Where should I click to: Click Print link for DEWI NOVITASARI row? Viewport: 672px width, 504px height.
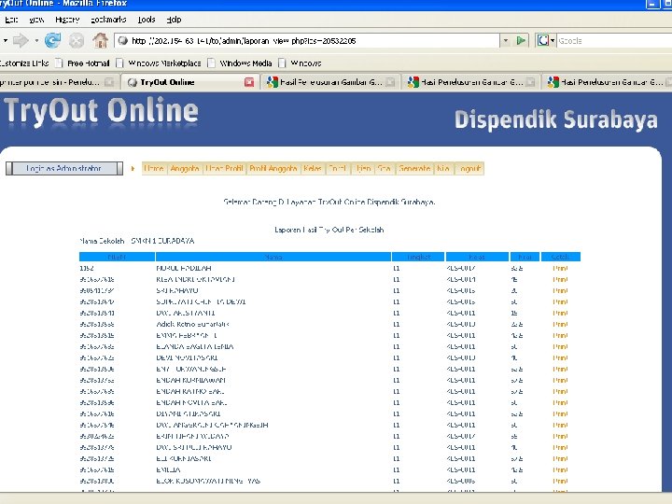tap(560, 357)
